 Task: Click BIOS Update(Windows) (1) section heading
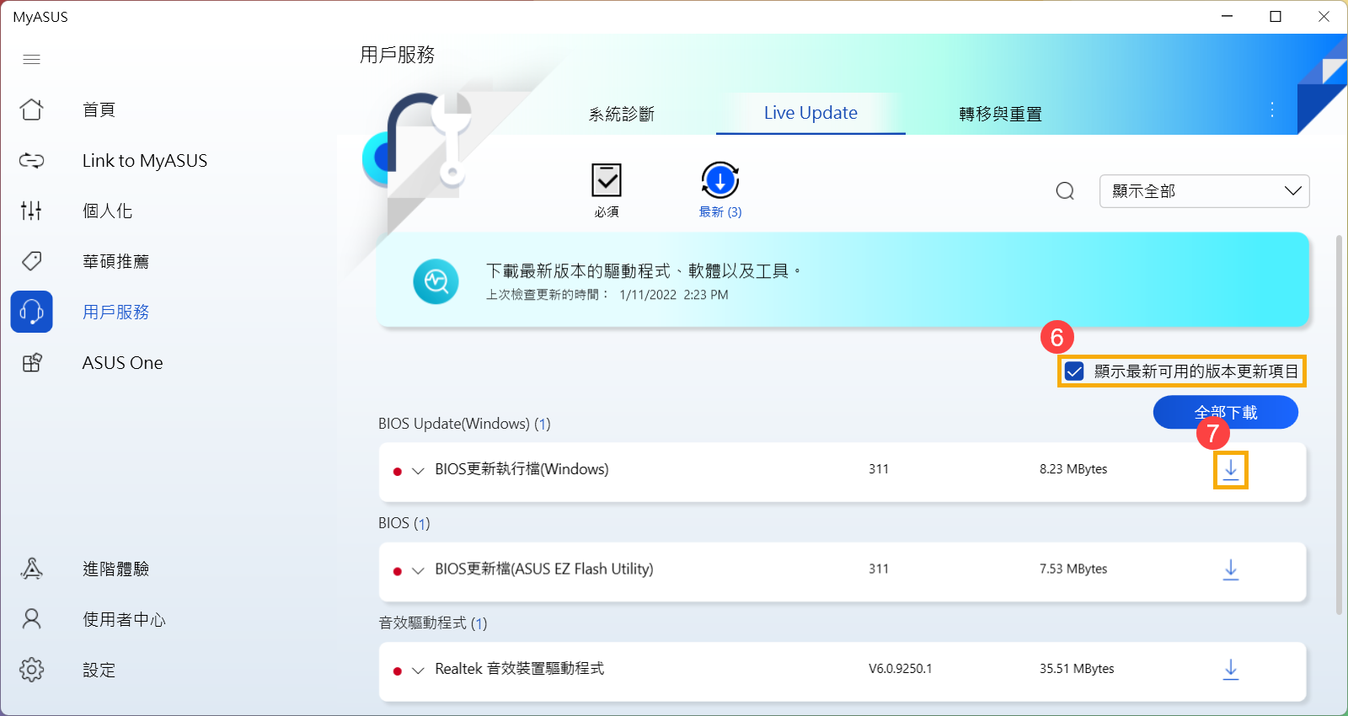464,424
